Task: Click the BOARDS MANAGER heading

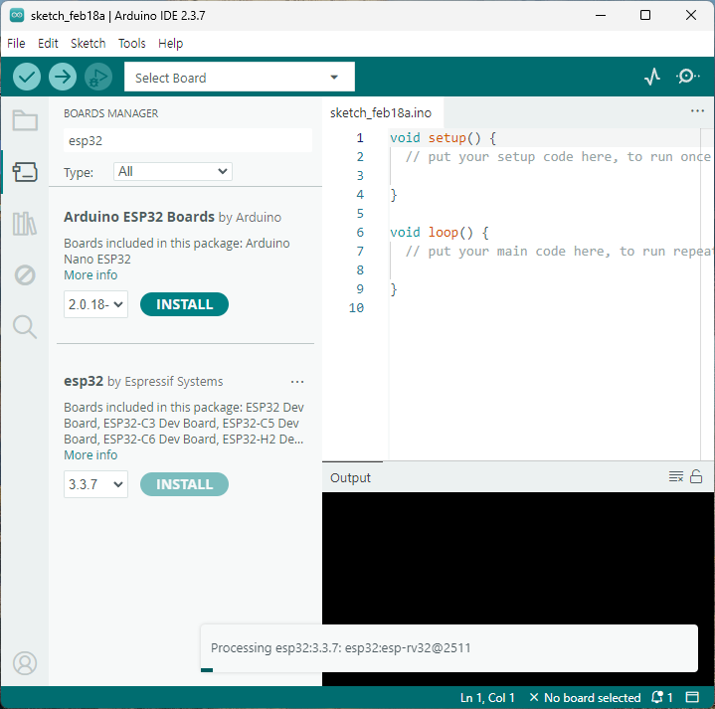Action: 110,113
